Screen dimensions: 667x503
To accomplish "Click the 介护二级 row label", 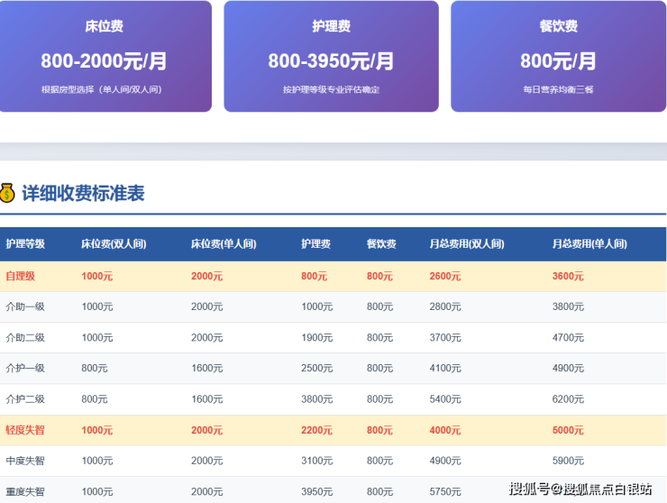I will [25, 398].
